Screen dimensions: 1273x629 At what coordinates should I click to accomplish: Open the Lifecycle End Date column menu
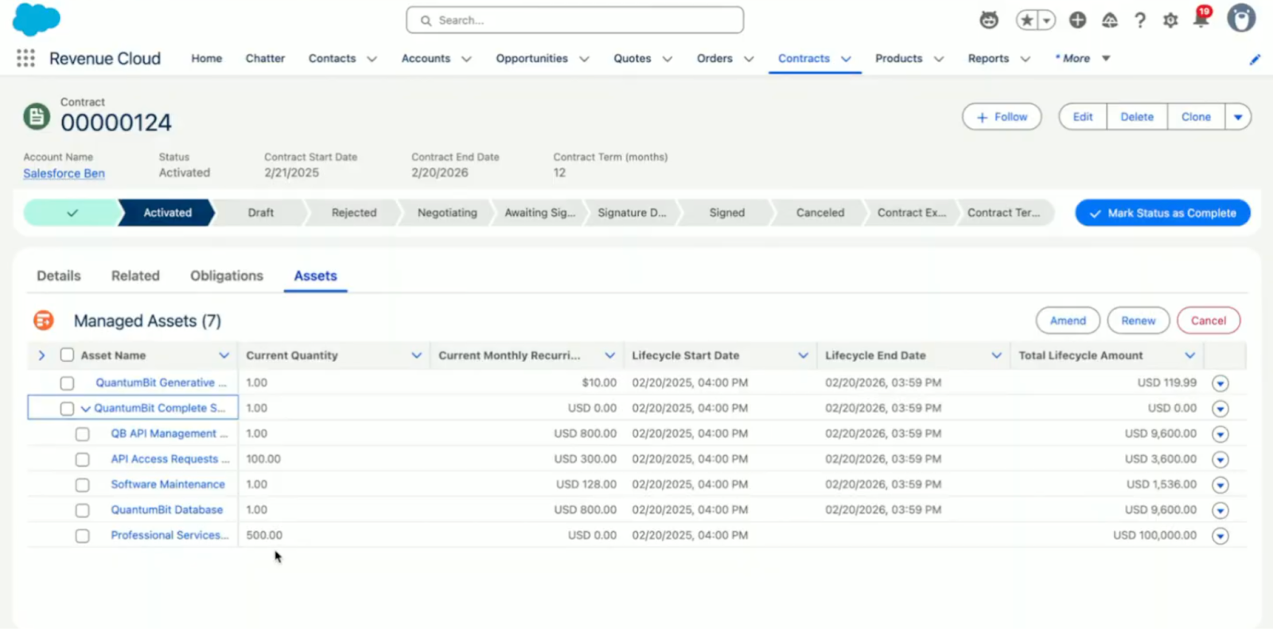click(996, 355)
